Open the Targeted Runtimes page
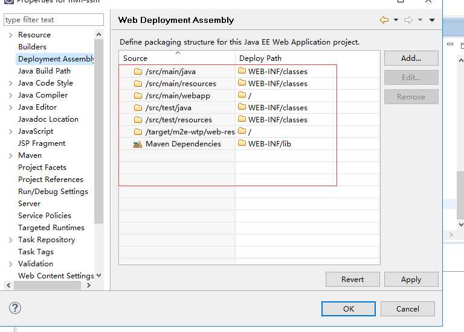This screenshot has width=464, height=332. coord(51,228)
